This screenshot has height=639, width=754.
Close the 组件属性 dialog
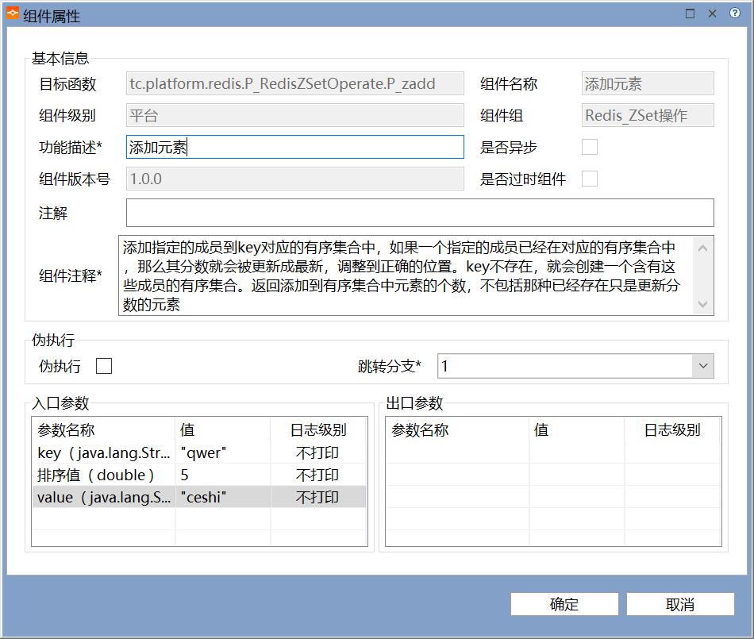pos(712,13)
